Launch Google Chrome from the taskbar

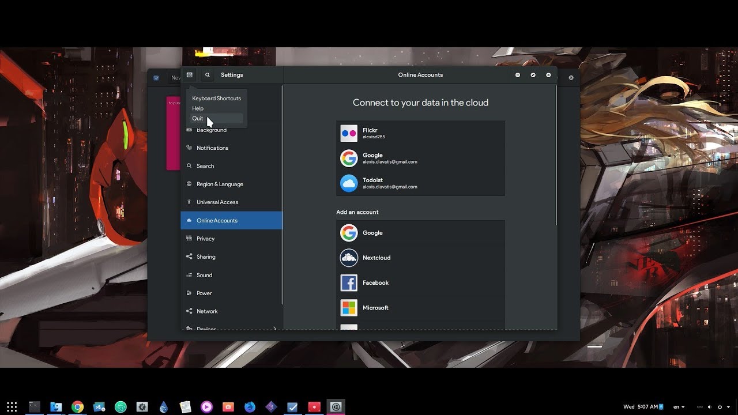click(77, 407)
